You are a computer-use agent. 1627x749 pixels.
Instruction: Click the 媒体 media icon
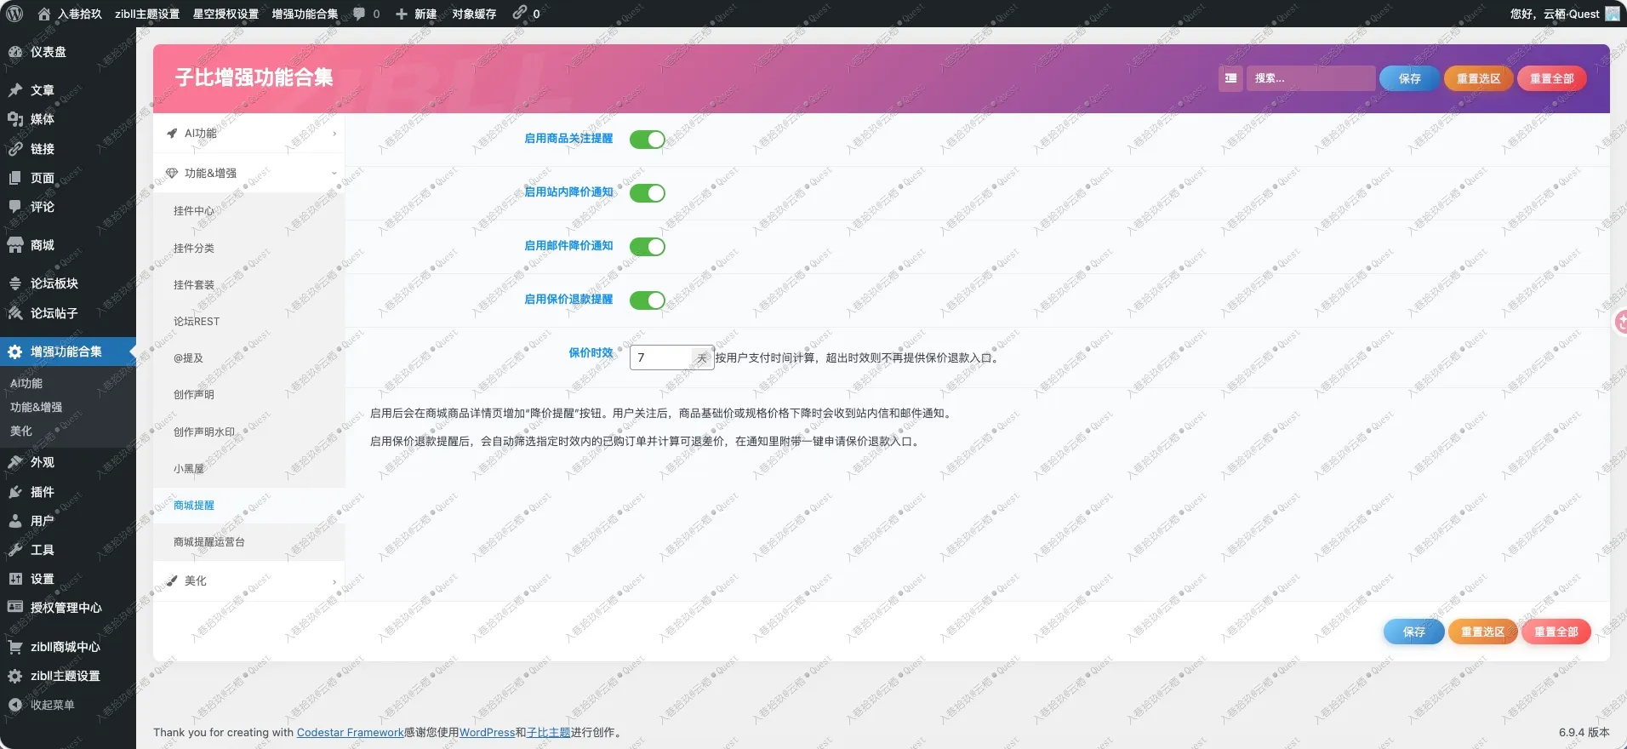coord(15,119)
